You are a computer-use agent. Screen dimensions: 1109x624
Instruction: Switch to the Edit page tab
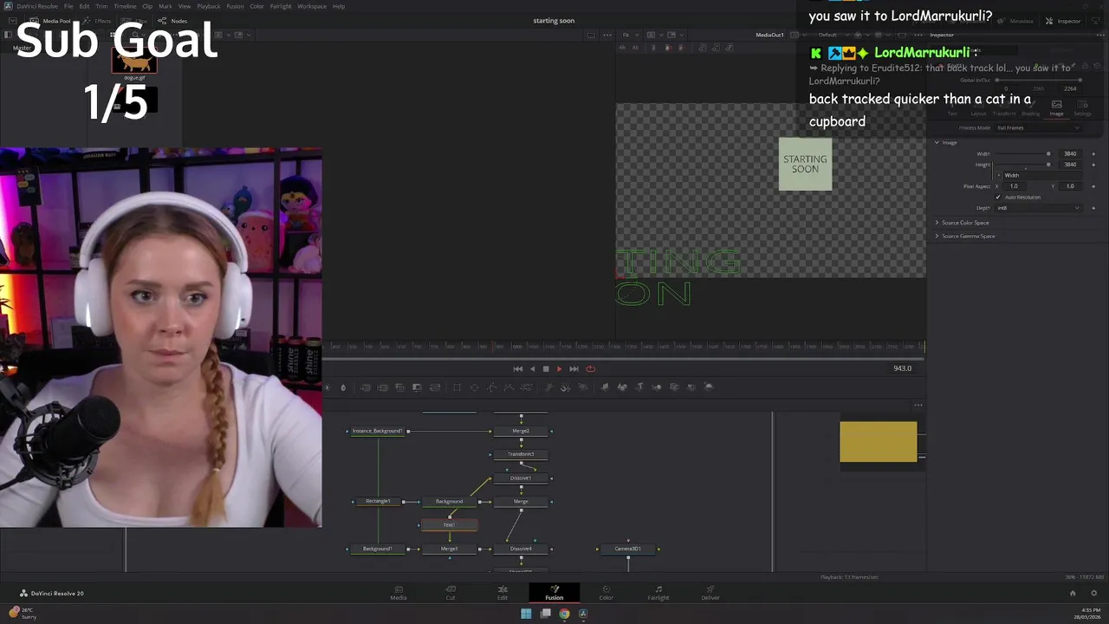tap(502, 592)
